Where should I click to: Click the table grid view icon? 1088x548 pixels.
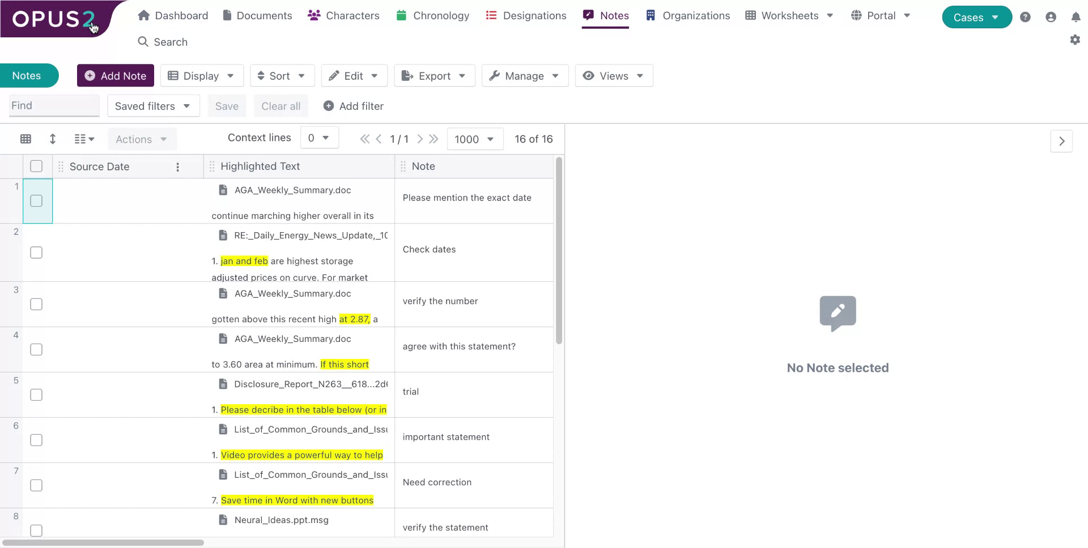pyautogui.click(x=25, y=139)
